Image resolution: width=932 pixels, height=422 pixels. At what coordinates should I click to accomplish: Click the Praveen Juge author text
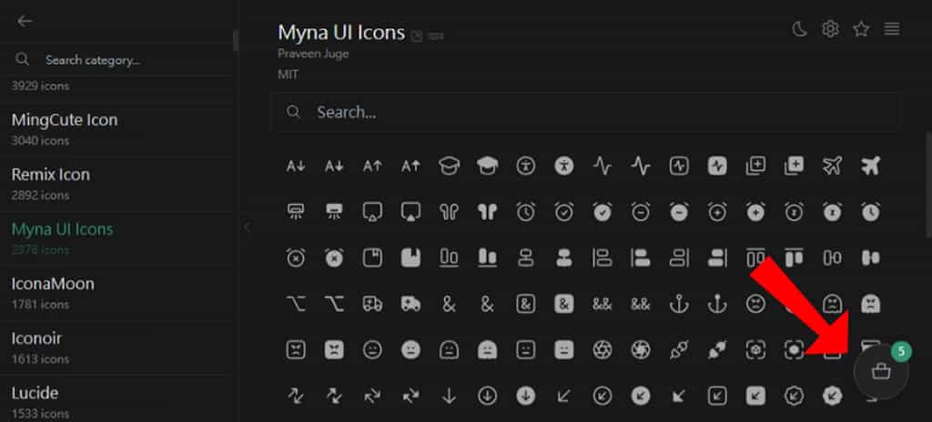pos(313,54)
